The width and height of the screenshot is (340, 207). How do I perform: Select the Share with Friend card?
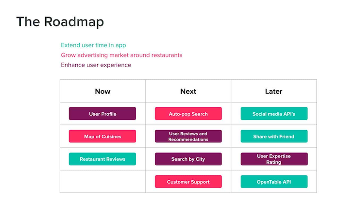[274, 137]
